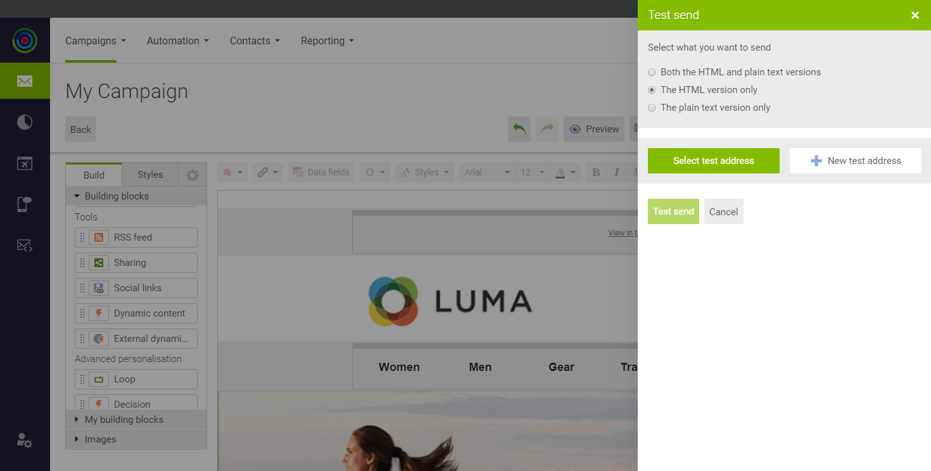Open the Reporting dropdown menu
Viewport: 931px width, 471px height.
pos(327,41)
